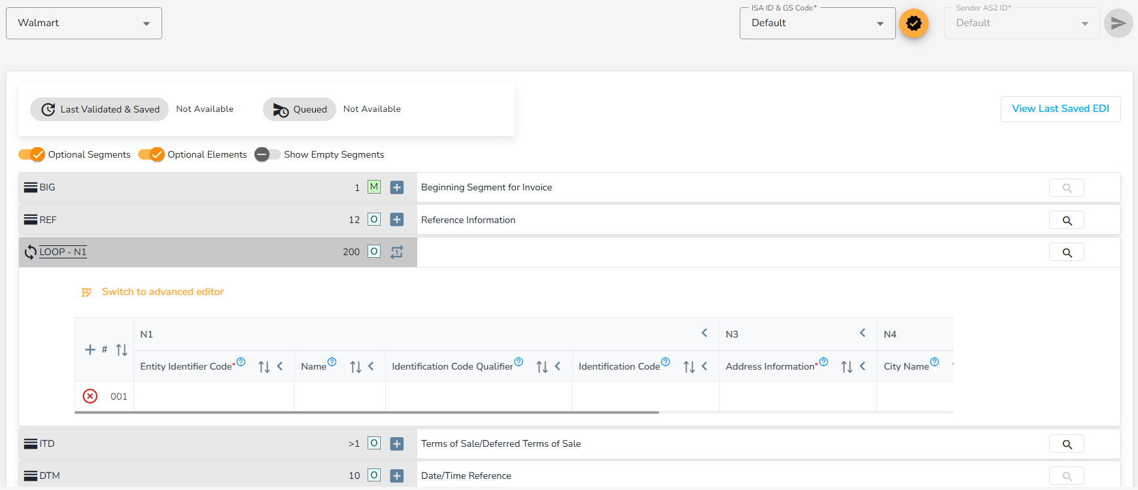Click Beginning Segment for Invoice text
The image size is (1138, 490).
click(487, 187)
